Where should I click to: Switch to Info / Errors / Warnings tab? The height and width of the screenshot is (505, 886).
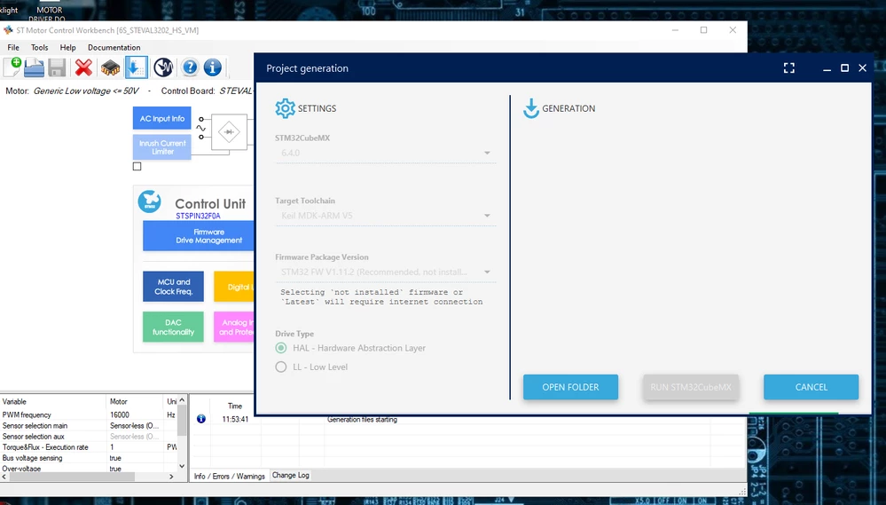pyautogui.click(x=230, y=477)
